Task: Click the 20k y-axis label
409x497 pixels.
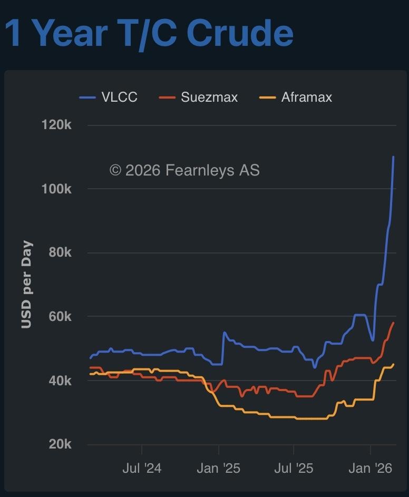Action: coord(60,445)
